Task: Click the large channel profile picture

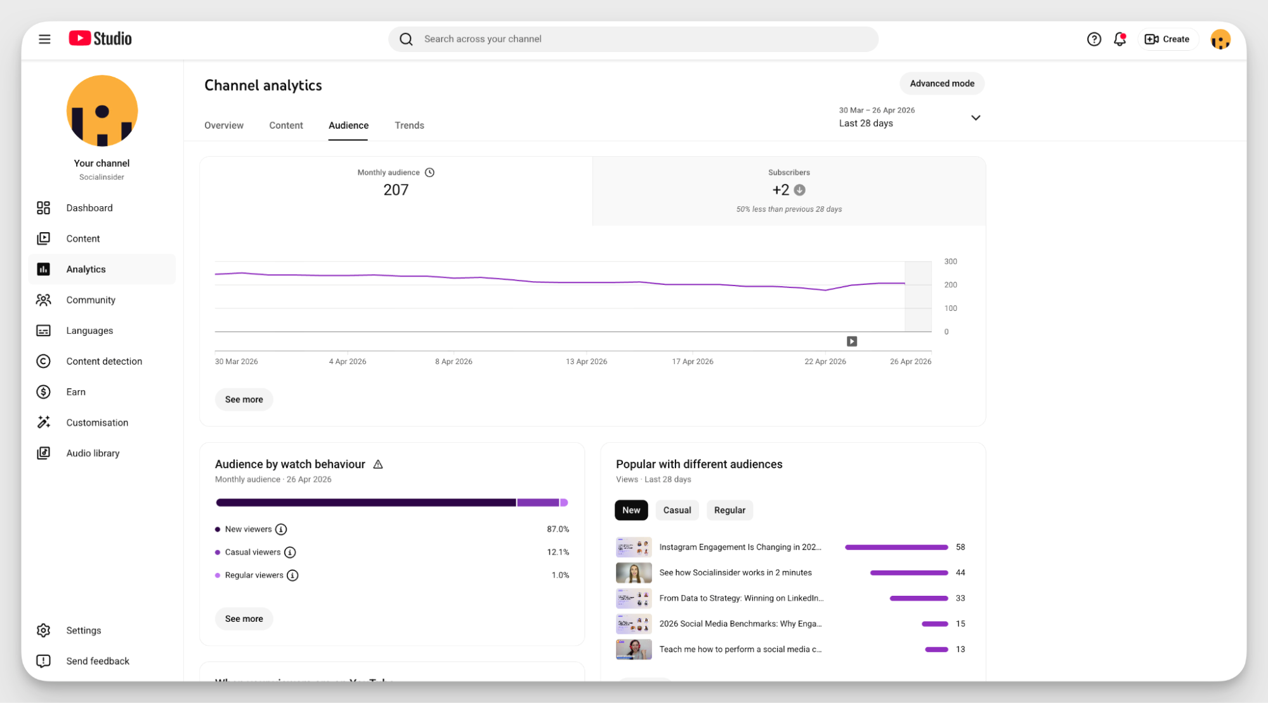Action: click(102, 110)
